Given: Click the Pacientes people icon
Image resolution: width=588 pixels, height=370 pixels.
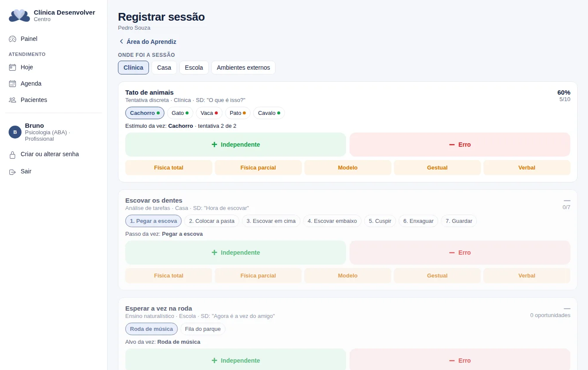Looking at the screenshot, I should [12, 100].
